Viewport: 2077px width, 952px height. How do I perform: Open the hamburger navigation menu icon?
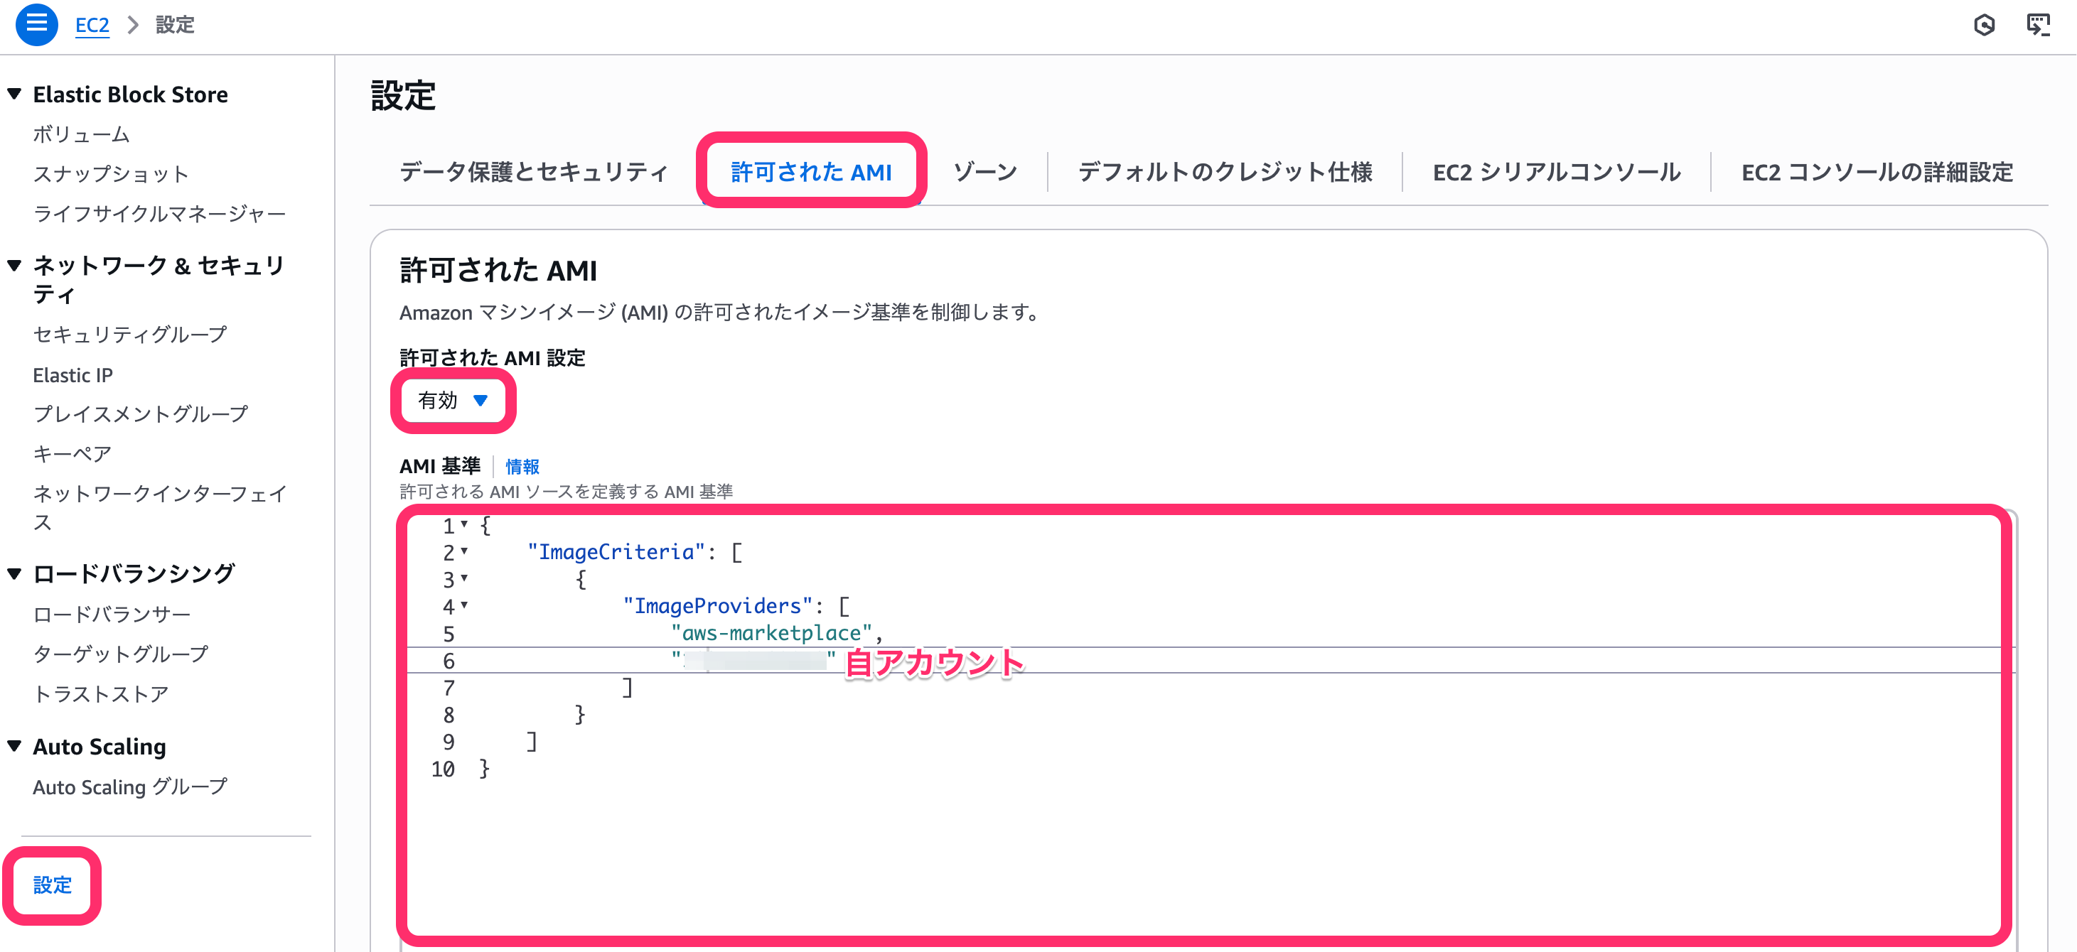tap(36, 24)
